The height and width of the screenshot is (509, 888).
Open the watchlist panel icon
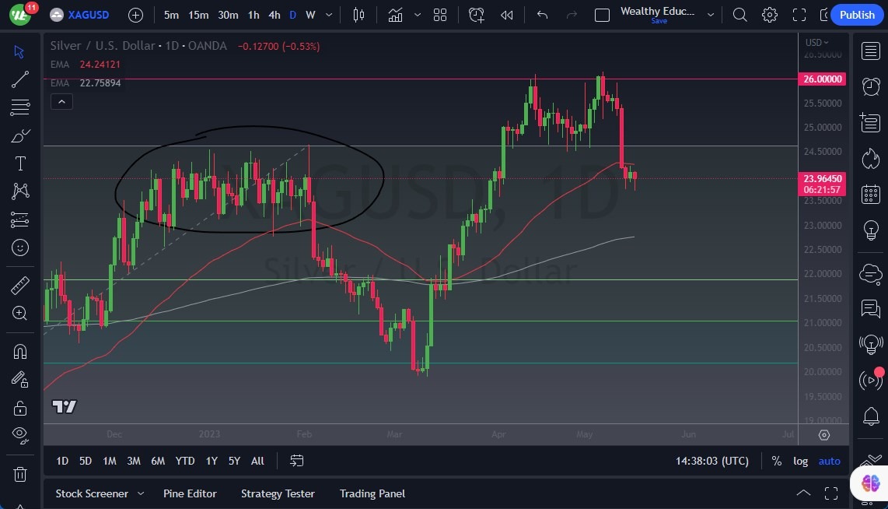(870, 51)
